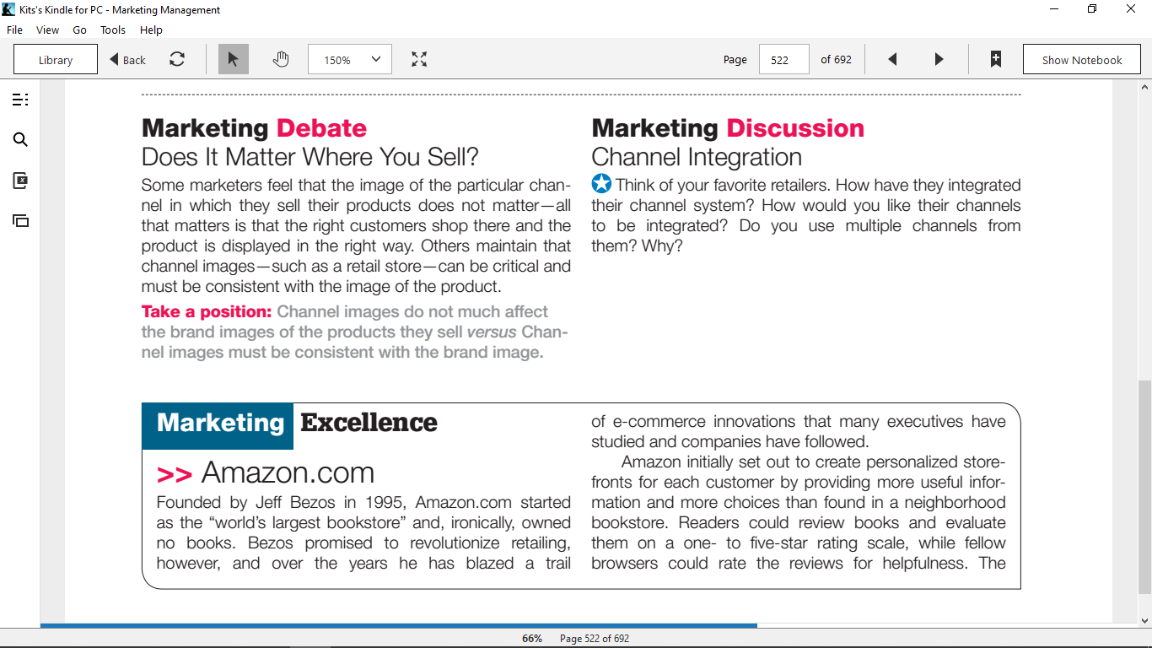Restore down the Kindle window
Image resolution: width=1152 pixels, height=648 pixels.
click(1093, 9)
